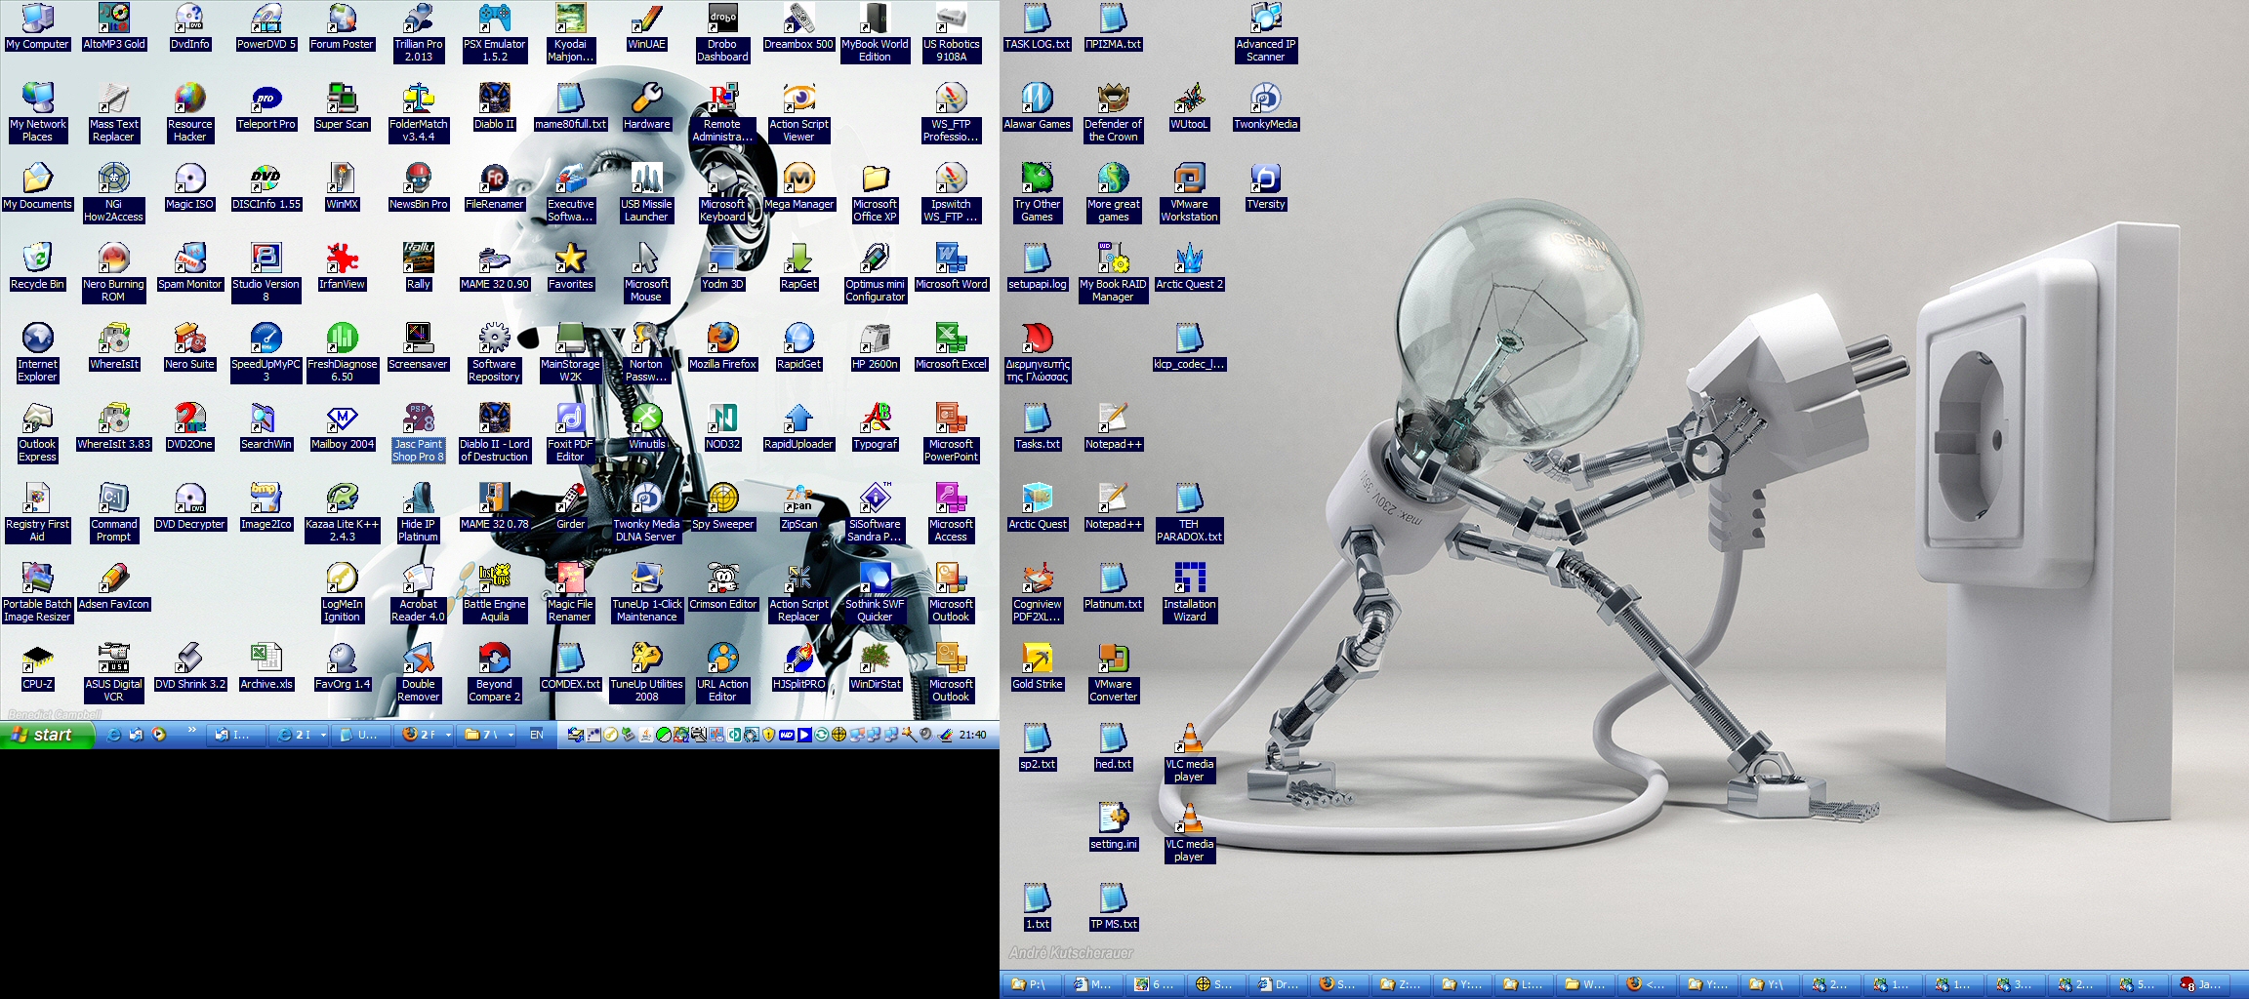This screenshot has height=999, width=2249.
Task: Switch to the Z: folder taskbar button
Action: [1402, 984]
